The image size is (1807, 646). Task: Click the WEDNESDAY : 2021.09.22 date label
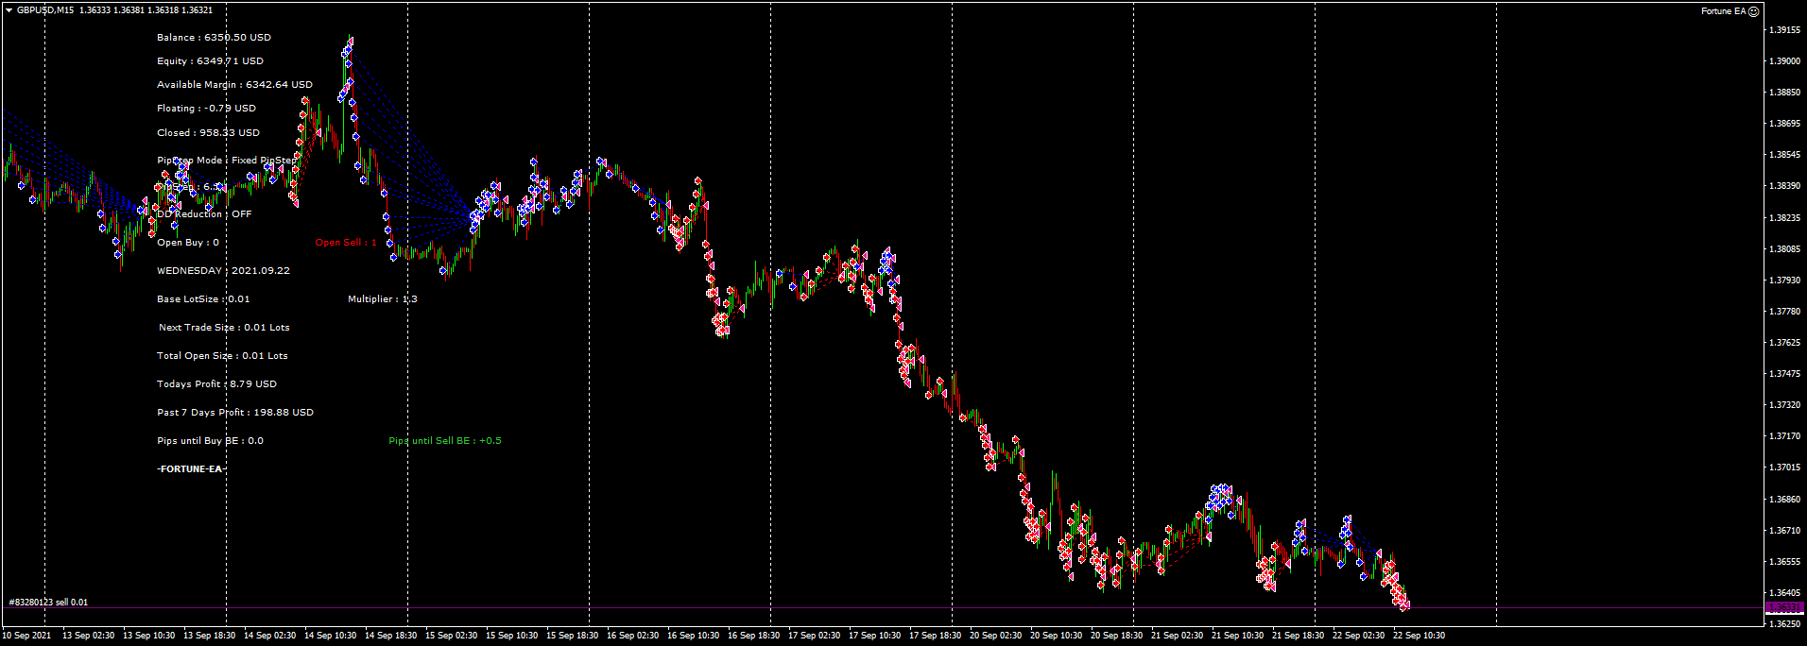pos(223,271)
